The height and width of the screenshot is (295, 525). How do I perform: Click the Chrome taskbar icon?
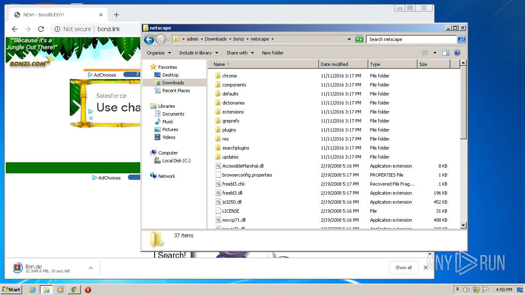pos(74,290)
